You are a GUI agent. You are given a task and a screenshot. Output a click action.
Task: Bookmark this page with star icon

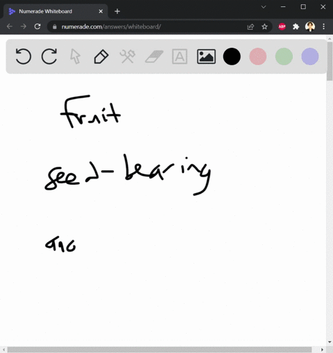click(264, 27)
